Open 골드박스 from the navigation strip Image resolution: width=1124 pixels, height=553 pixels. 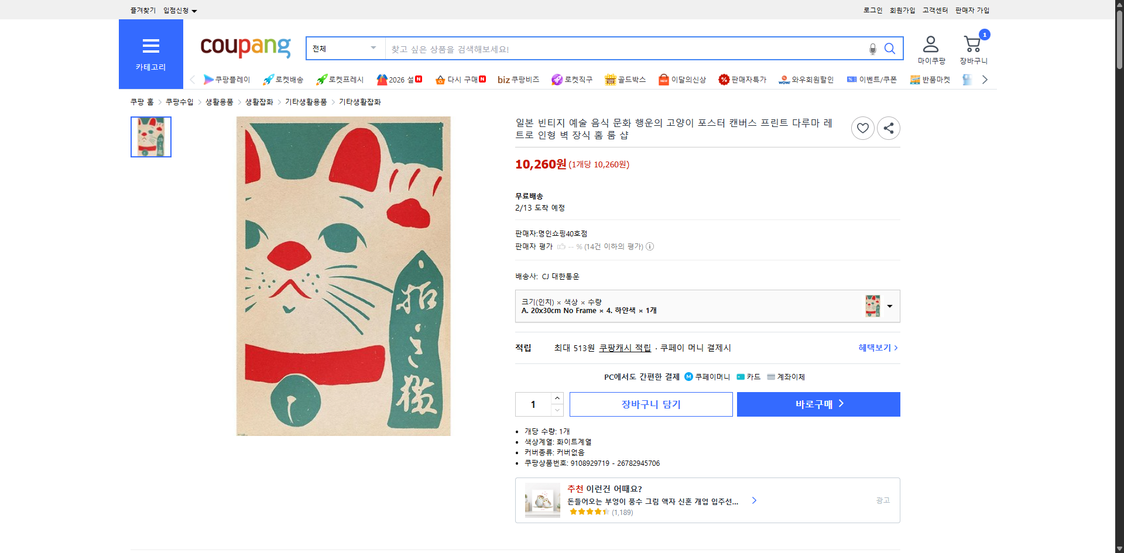[625, 79]
